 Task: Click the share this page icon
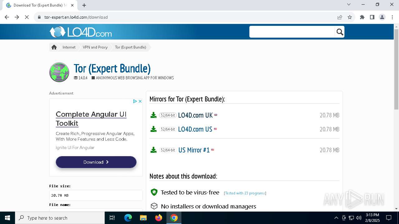pyautogui.click(x=340, y=17)
